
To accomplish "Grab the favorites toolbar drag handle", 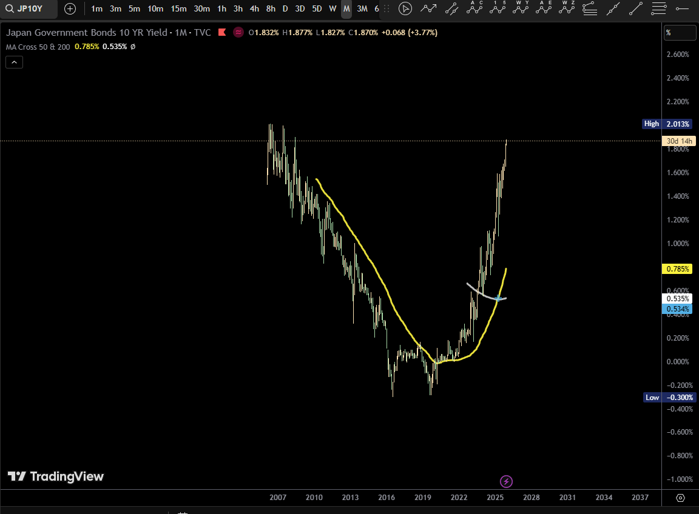I will click(x=387, y=8).
